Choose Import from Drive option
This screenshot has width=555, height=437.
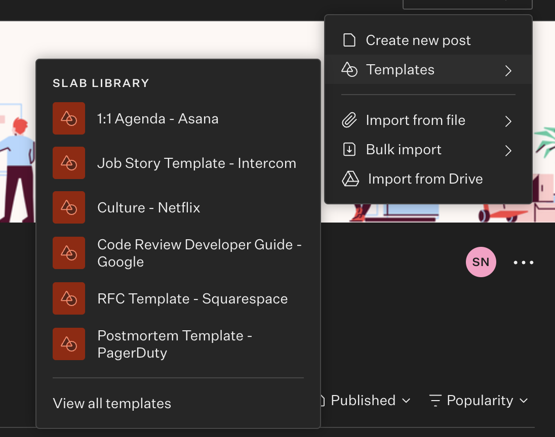click(425, 179)
